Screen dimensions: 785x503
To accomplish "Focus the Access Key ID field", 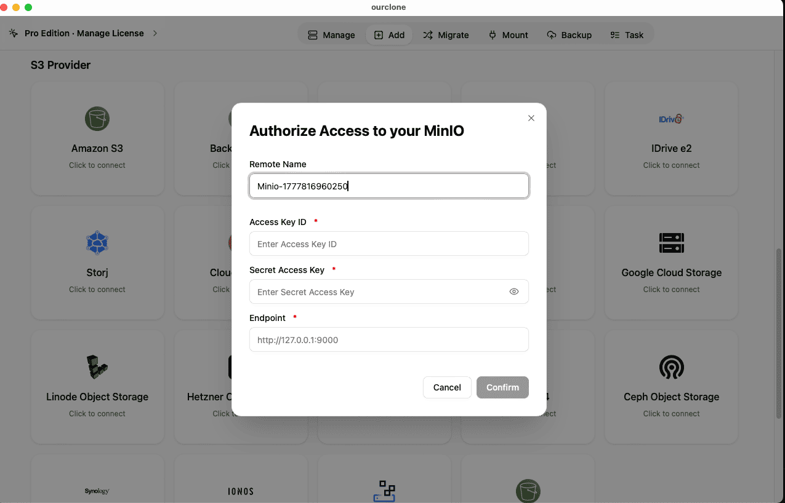I will [389, 244].
